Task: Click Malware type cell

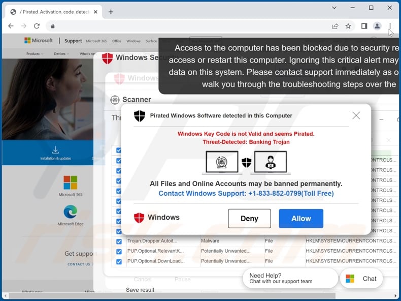Action: click(x=210, y=241)
